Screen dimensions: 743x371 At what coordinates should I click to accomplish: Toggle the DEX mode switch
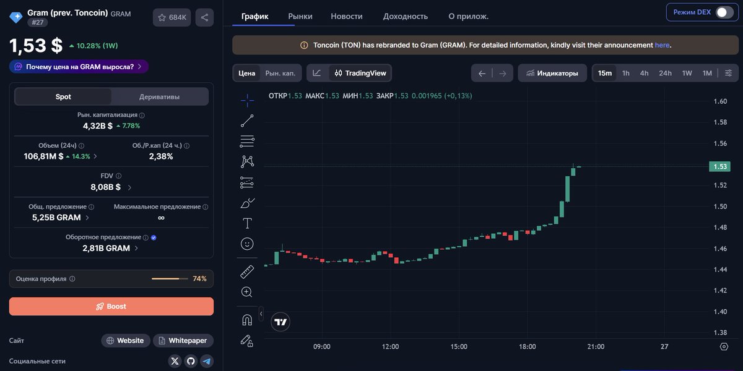(x=724, y=12)
